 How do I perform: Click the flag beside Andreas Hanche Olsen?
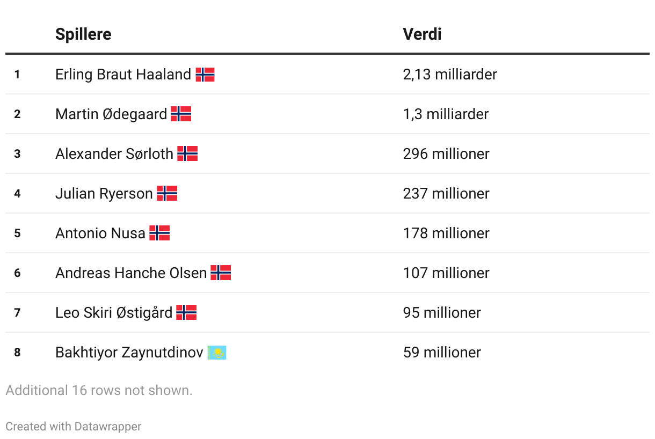click(221, 273)
